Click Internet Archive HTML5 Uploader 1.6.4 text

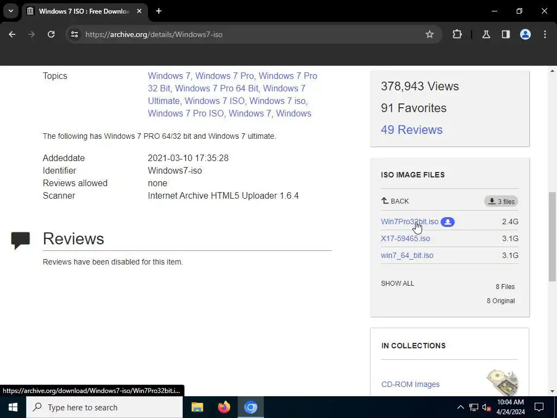tap(223, 195)
